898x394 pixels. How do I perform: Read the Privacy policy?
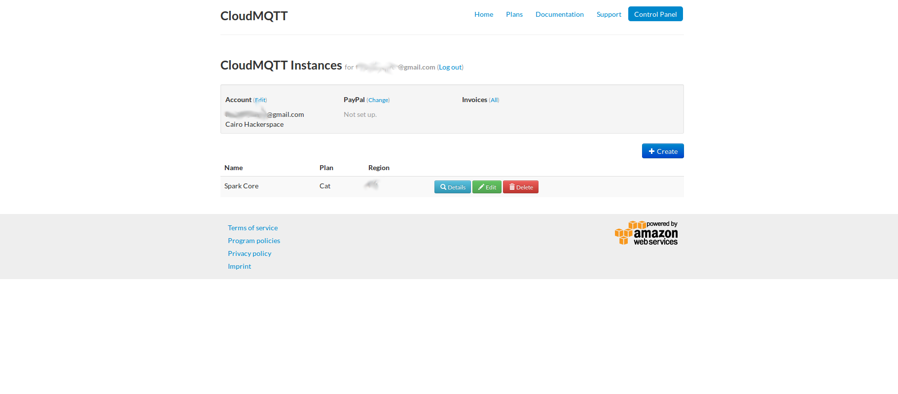[x=250, y=253]
